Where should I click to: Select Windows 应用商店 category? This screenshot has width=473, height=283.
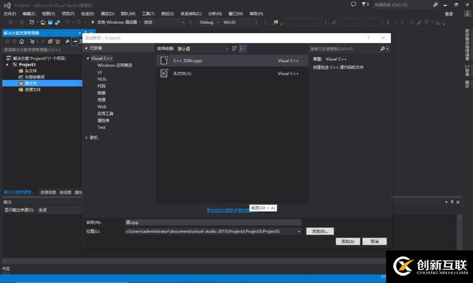(115, 65)
